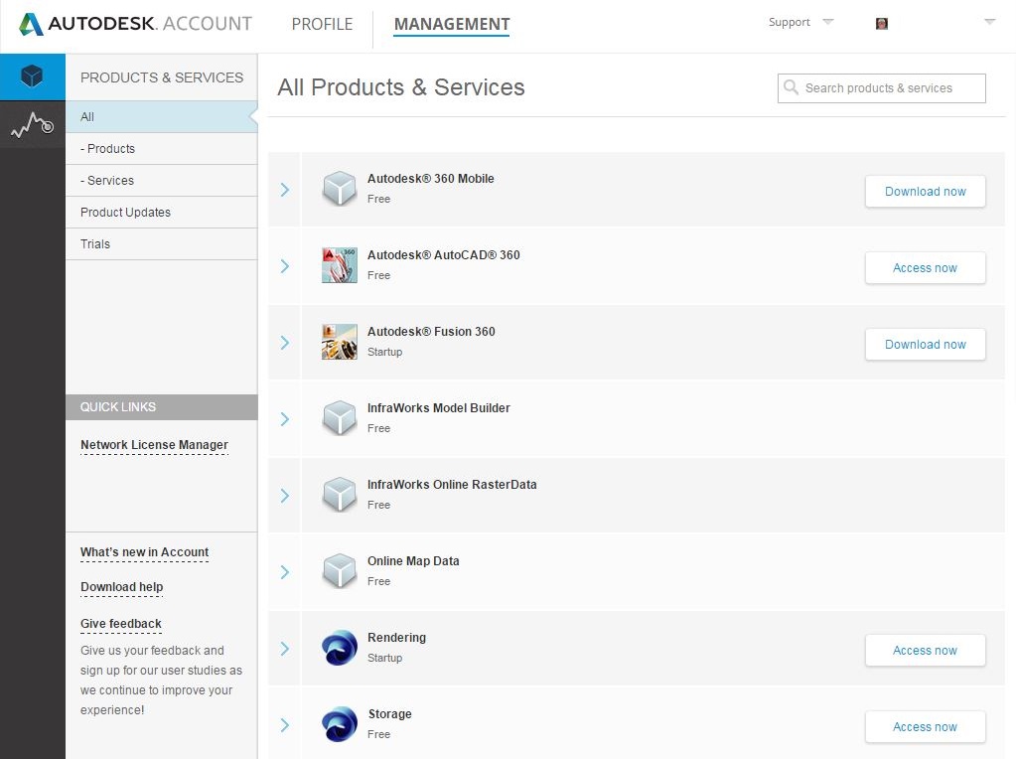
Task: Expand the Online Map Data row
Action: coord(284,571)
